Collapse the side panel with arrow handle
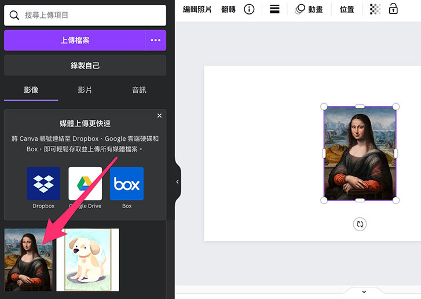Viewport: 421px width, 299px height. tap(177, 182)
